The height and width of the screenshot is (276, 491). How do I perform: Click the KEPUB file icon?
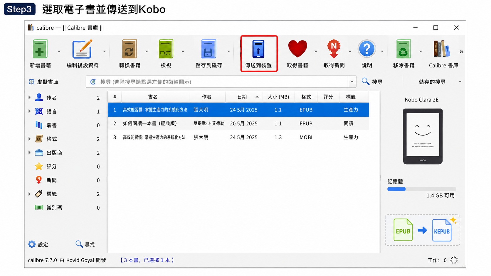[x=442, y=230]
